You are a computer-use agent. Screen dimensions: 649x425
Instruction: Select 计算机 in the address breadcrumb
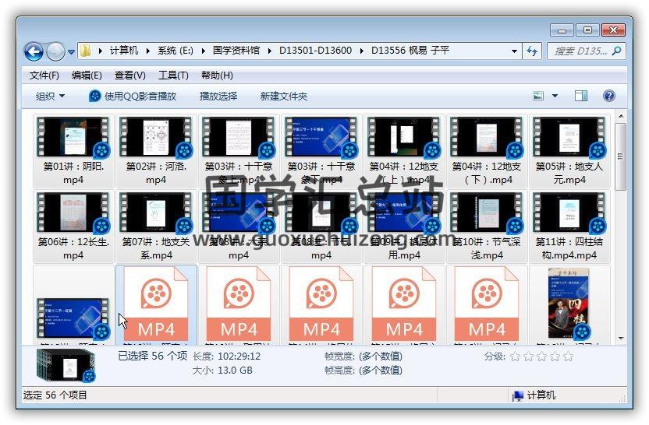(124, 51)
